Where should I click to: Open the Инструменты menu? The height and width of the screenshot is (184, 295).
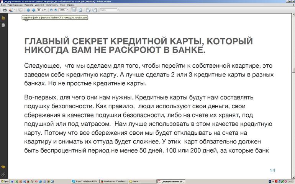[52, 5]
